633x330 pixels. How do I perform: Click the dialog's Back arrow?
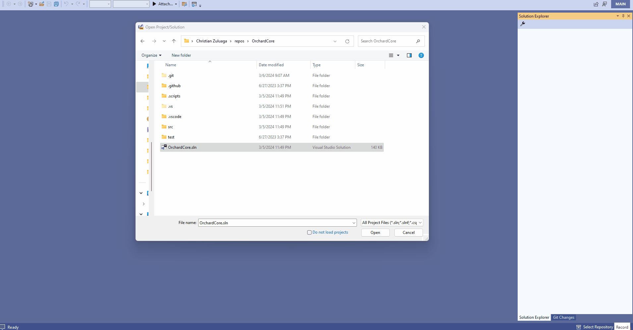coord(143,41)
